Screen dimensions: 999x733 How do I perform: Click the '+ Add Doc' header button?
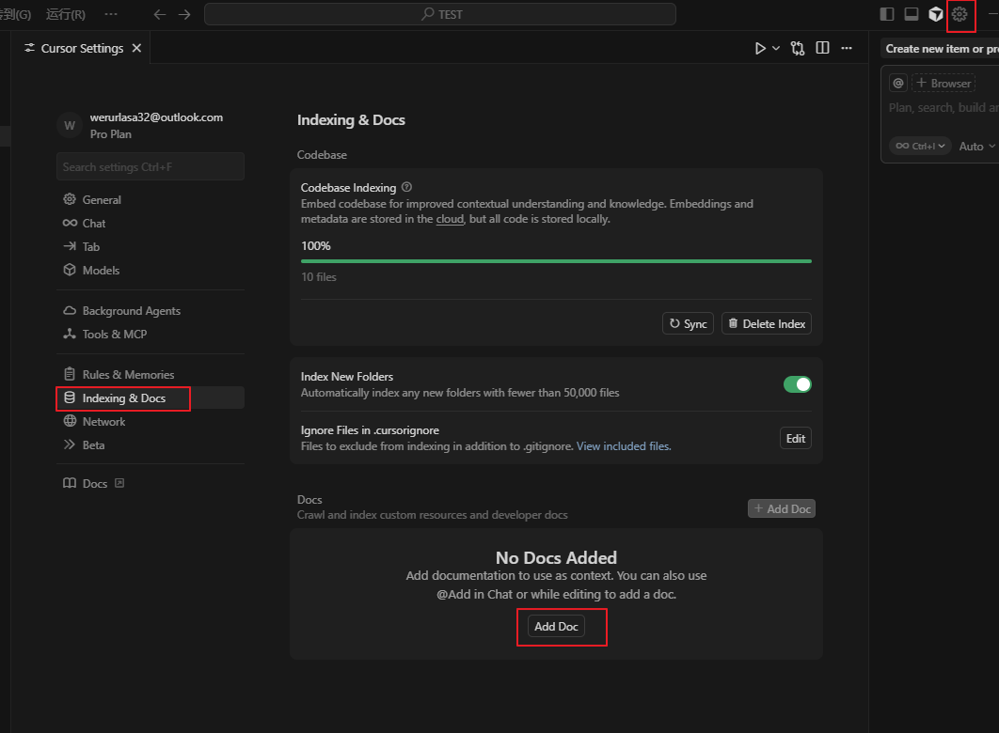tap(782, 509)
